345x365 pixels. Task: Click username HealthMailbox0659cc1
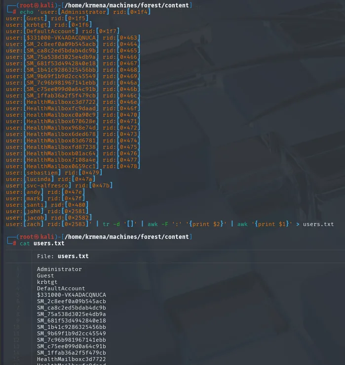(61, 167)
